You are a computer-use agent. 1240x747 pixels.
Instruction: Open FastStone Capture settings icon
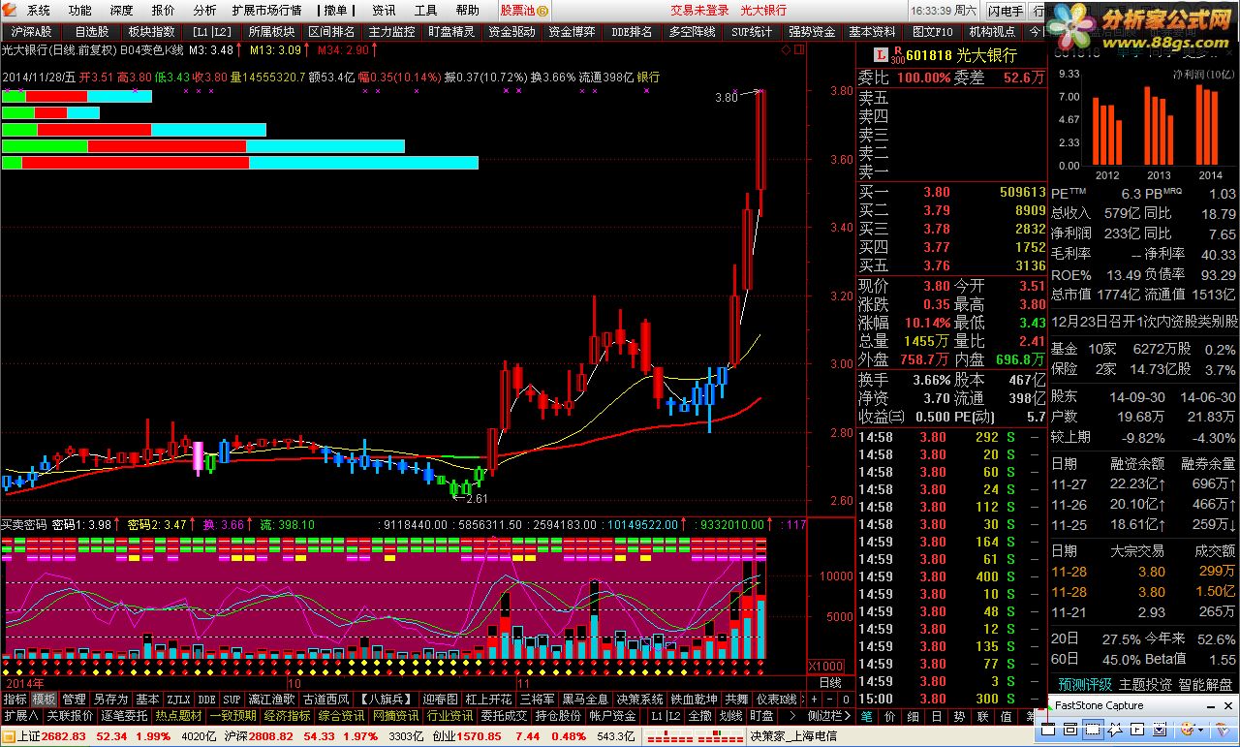point(1223,729)
